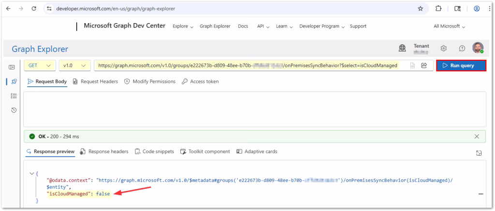
Task: Click the help question mark icon
Action: (x=462, y=48)
